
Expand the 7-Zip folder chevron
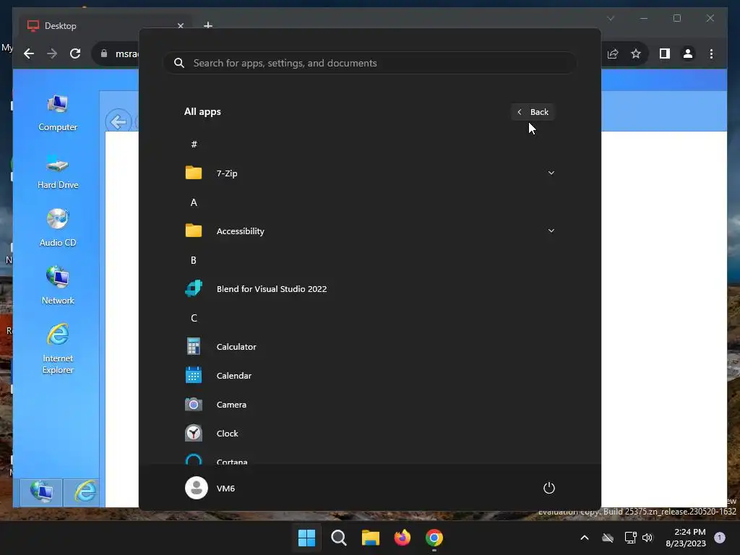(x=551, y=173)
